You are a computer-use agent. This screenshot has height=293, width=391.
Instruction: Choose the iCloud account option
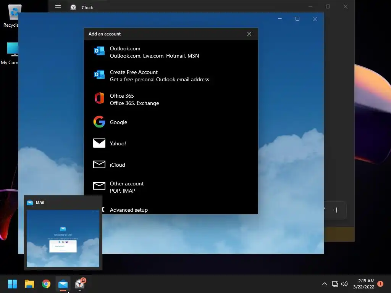tap(171, 165)
